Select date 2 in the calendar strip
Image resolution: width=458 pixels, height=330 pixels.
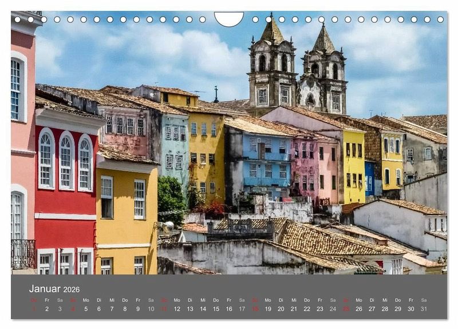[x=47, y=309]
